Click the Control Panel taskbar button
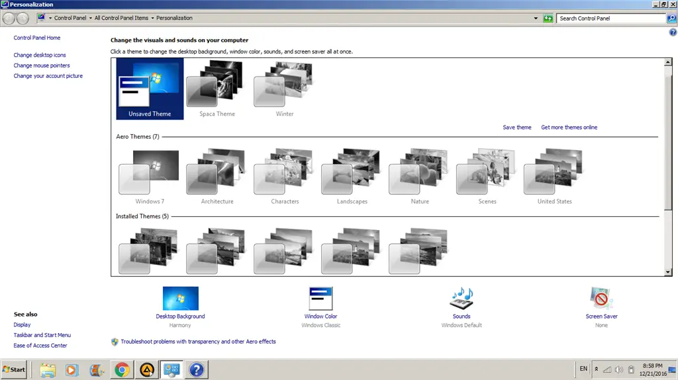Viewport: 678px width, 380px height. (x=171, y=370)
